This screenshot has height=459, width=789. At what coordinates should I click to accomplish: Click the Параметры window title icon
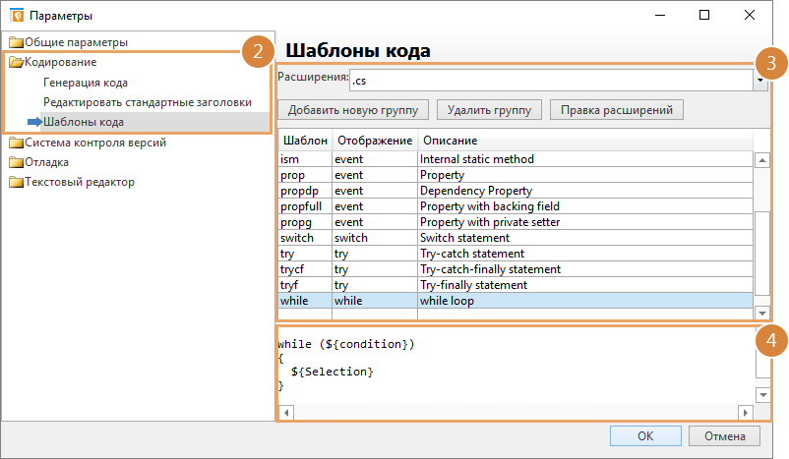coord(15,15)
